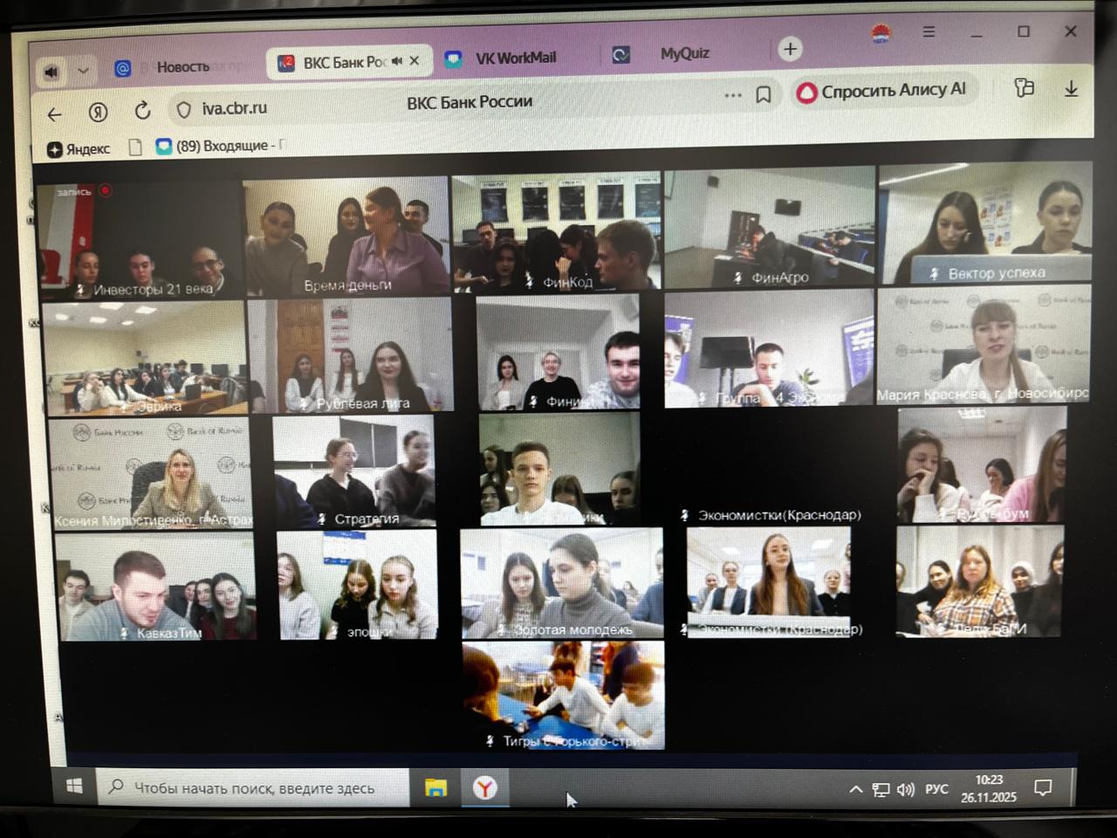The image size is (1117, 838).
Task: Toggle the bookmark icon in the address bar
Action: (x=764, y=94)
